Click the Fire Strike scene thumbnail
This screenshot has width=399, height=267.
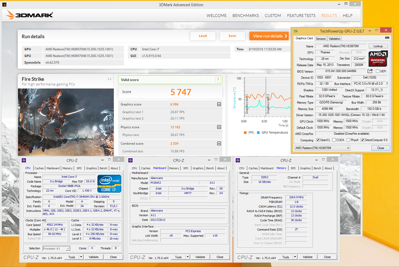[x=66, y=122]
